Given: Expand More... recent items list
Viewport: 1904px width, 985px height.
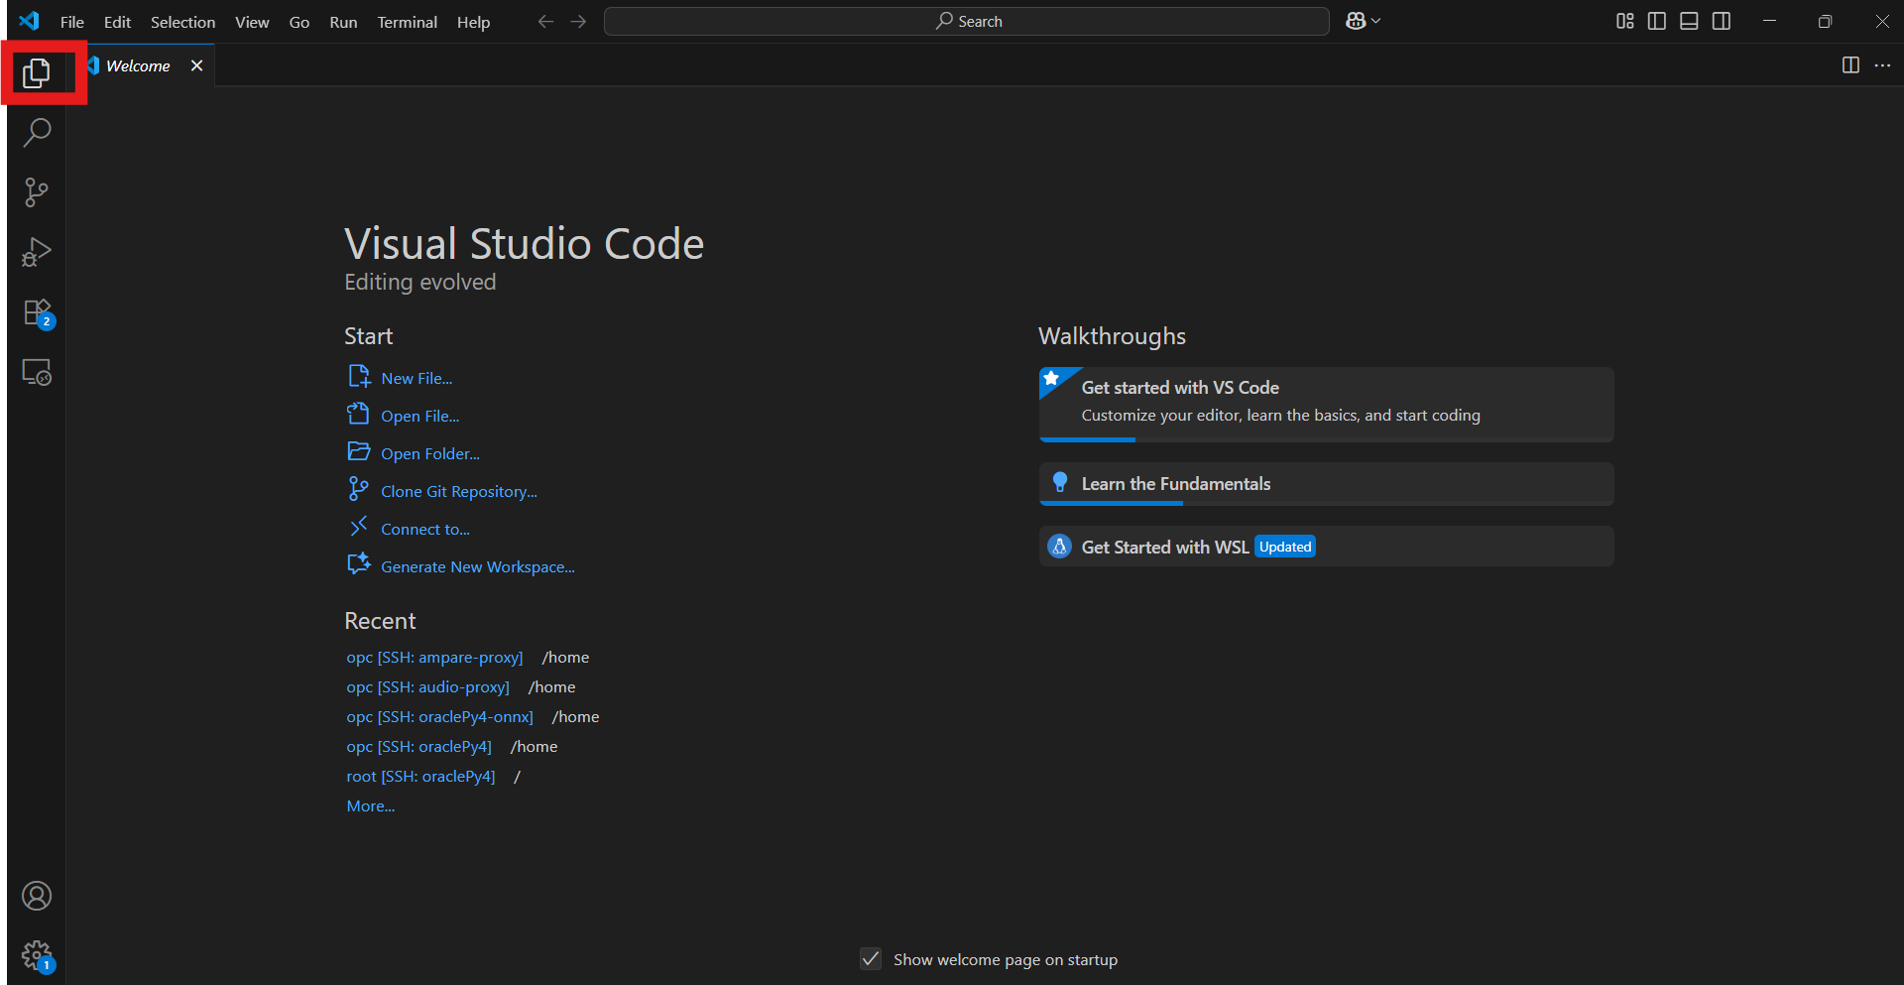Looking at the screenshot, I should point(370,806).
